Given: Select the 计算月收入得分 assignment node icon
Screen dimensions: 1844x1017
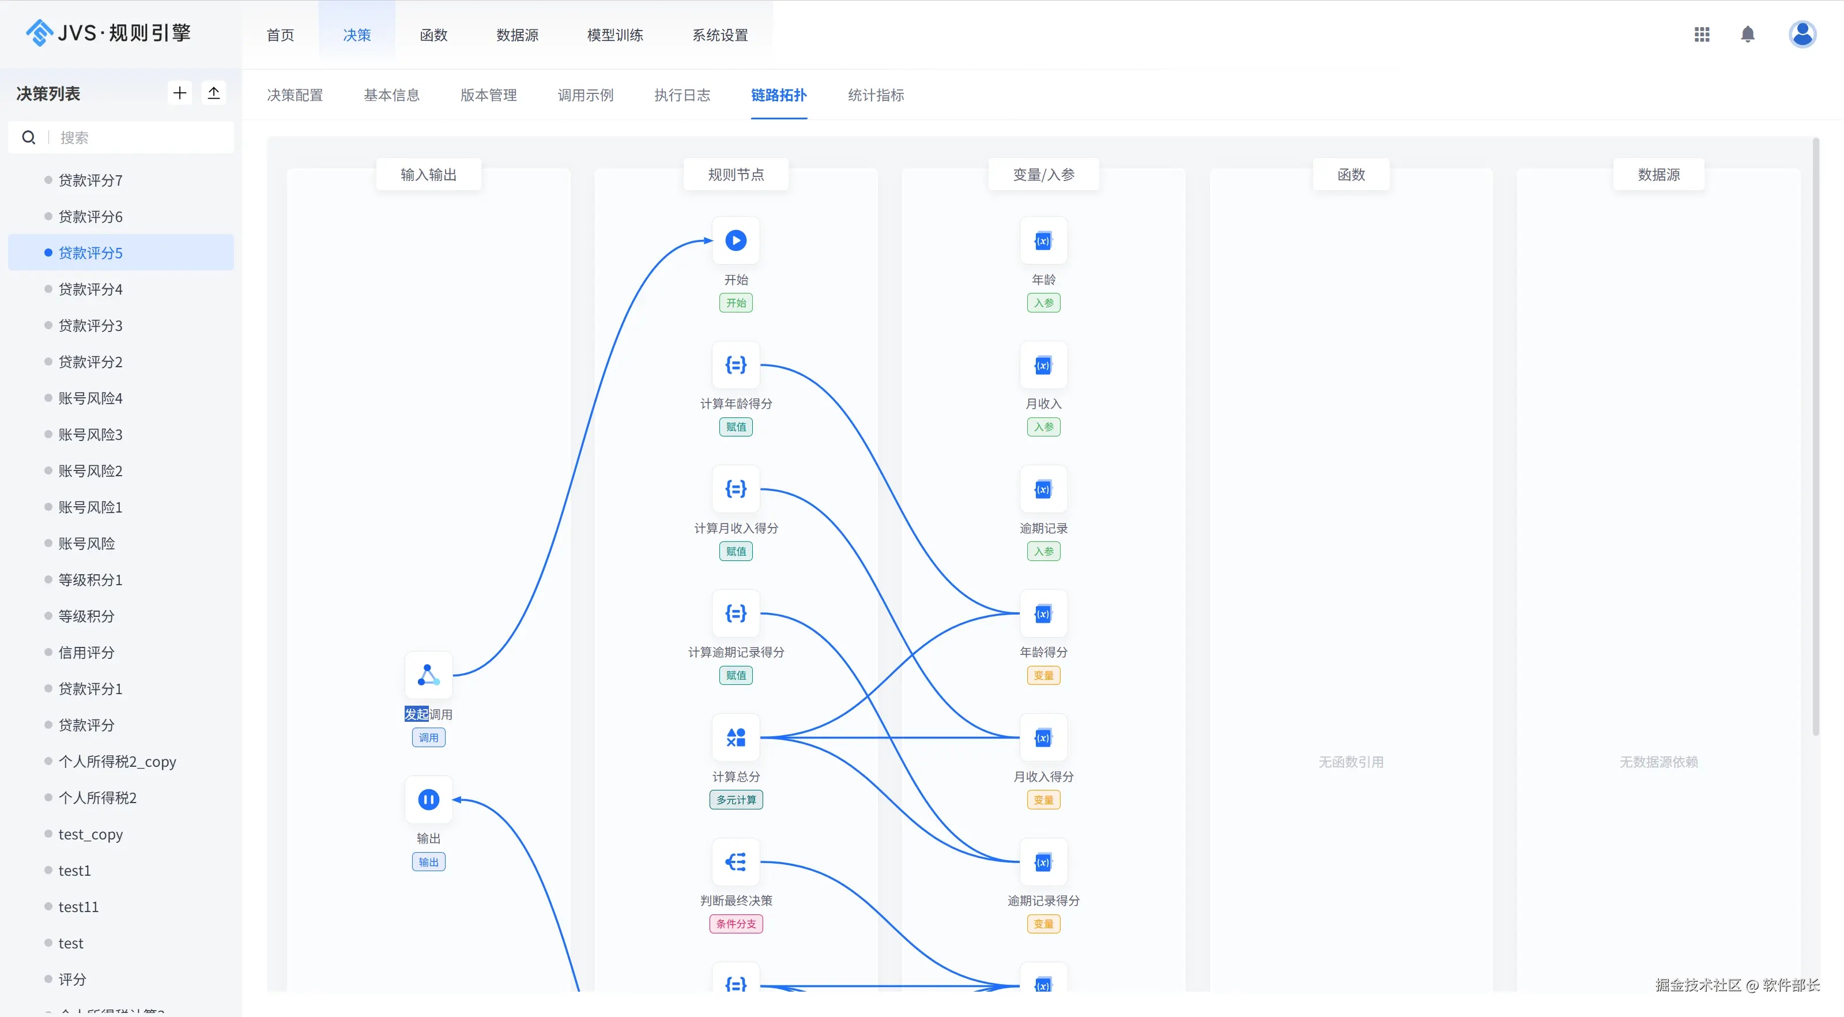Looking at the screenshot, I should [x=736, y=489].
